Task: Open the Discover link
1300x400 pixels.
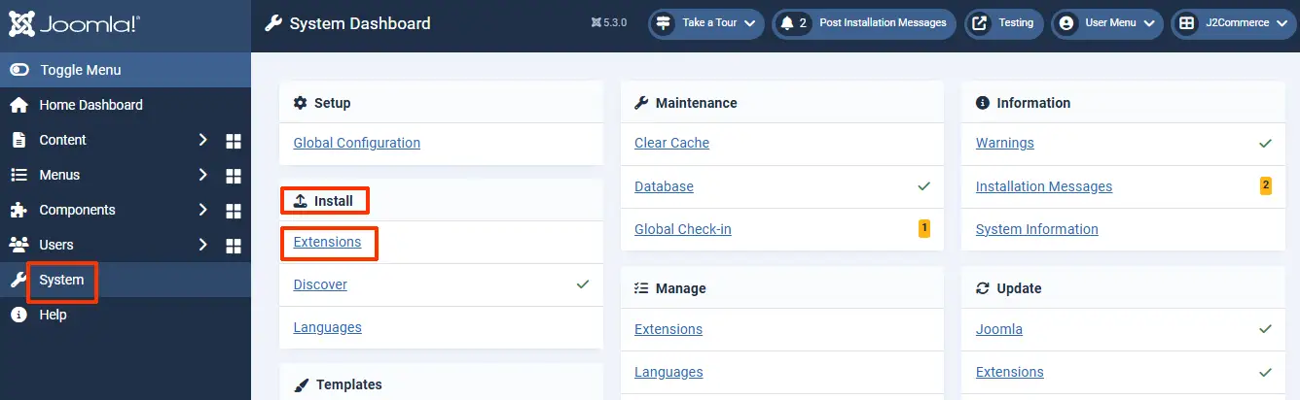Action: (x=320, y=284)
